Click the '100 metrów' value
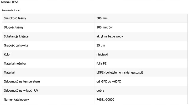Viewport: 189px width, 105px height. pyautogui.click(x=105, y=27)
